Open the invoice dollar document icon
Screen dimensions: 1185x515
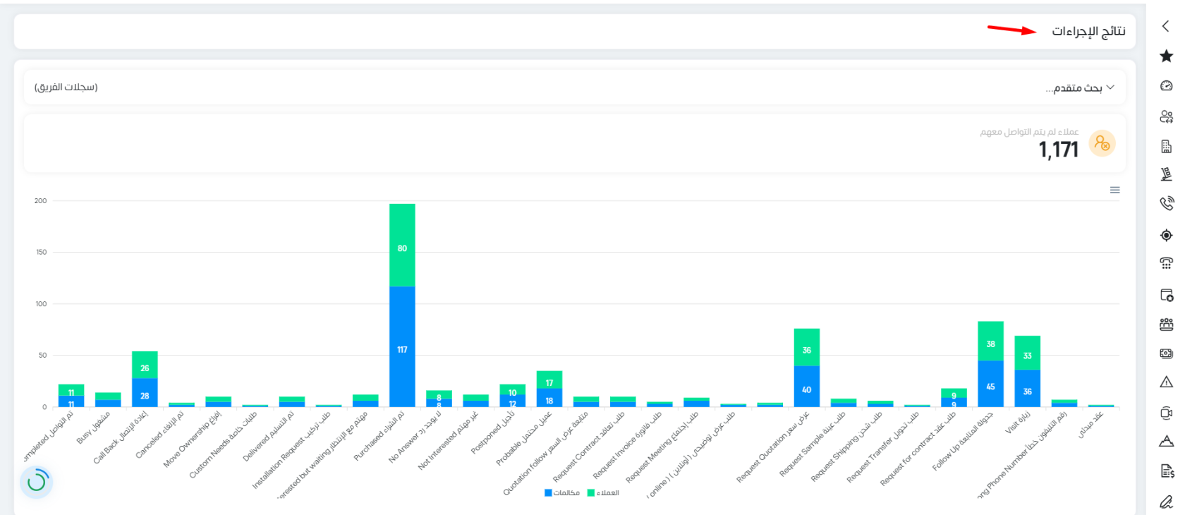[x=1166, y=471]
